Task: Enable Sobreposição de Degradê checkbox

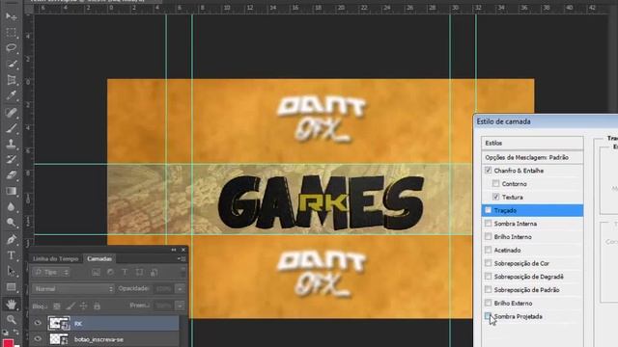Action: pyautogui.click(x=488, y=277)
